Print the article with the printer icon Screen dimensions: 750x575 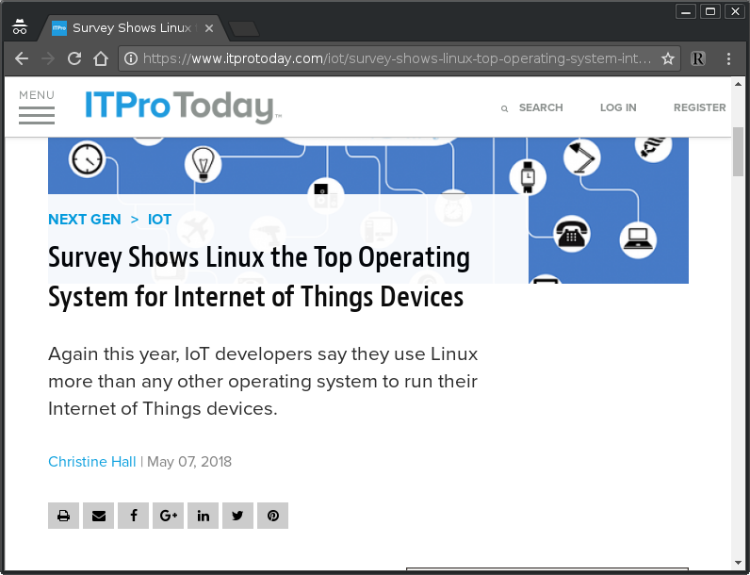[x=64, y=516]
